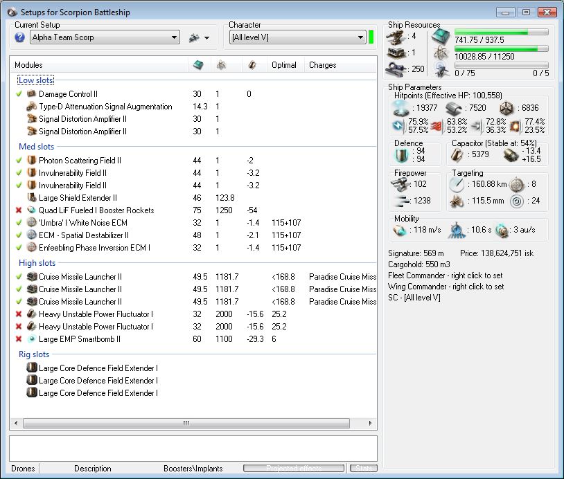Click the Type-D Attenuation Signal Augmentation icon
Viewport: 564px width, 479px height.
31,107
